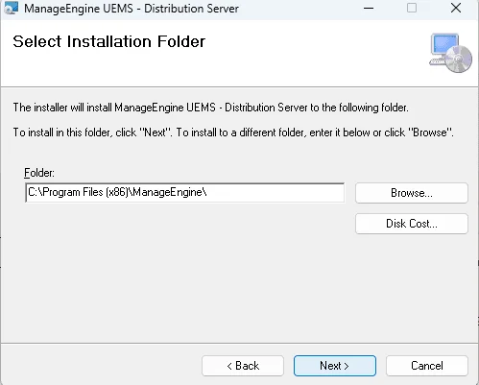Click the 'To install in this folder' instruction

(x=233, y=132)
